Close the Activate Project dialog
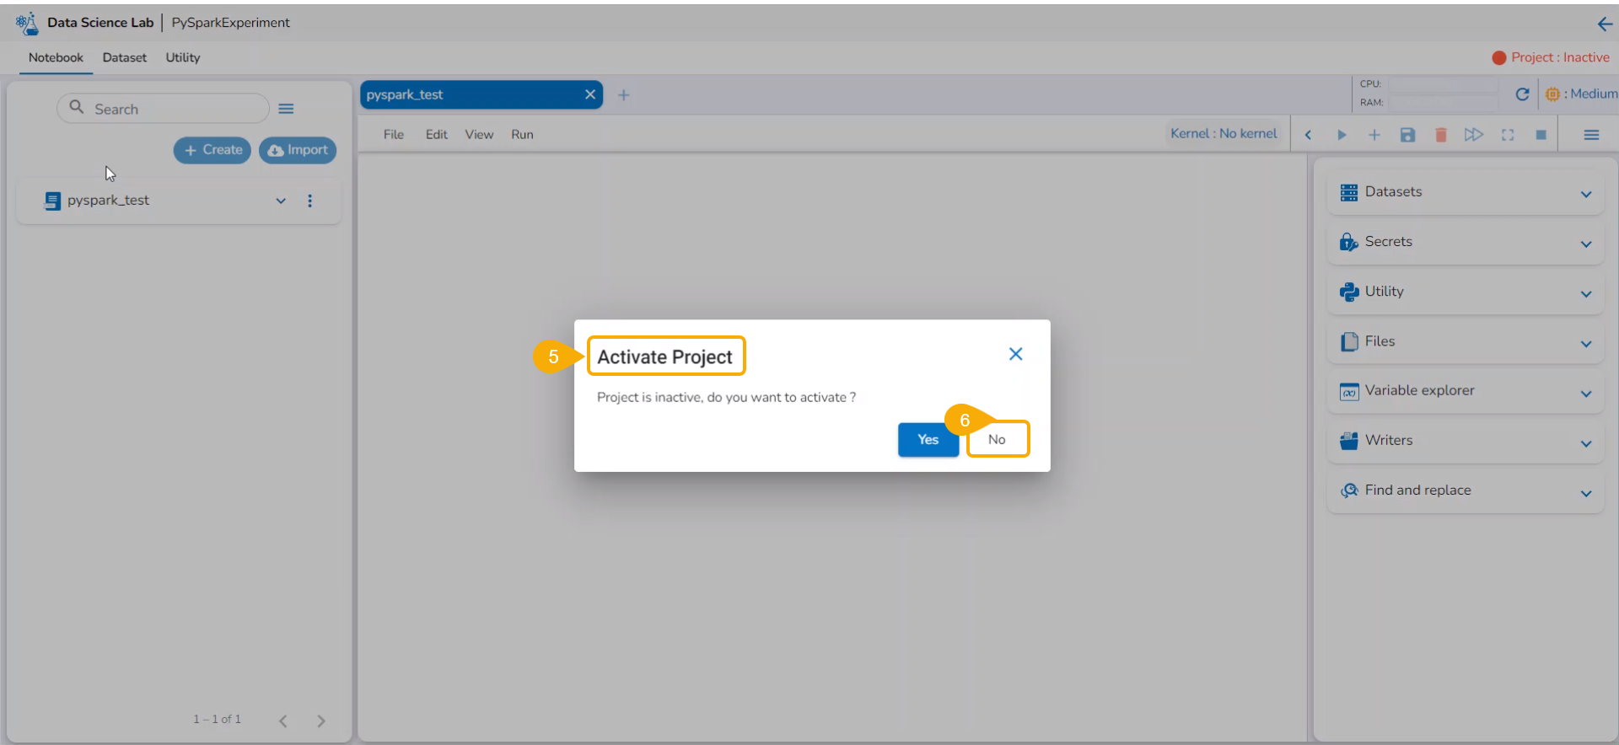The height and width of the screenshot is (745, 1619). (x=1016, y=354)
